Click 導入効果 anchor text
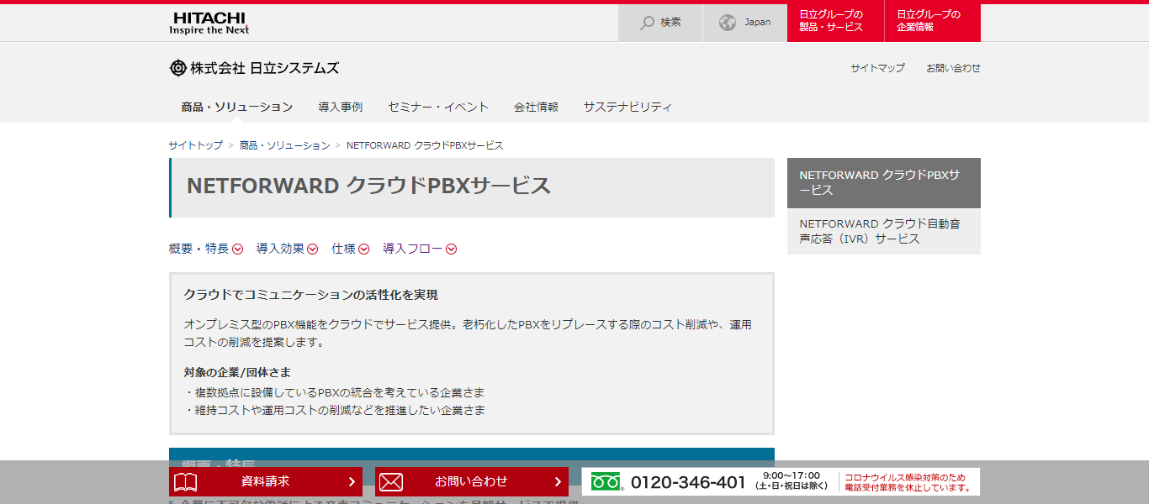The height and width of the screenshot is (504, 1149). pyautogui.click(x=280, y=249)
